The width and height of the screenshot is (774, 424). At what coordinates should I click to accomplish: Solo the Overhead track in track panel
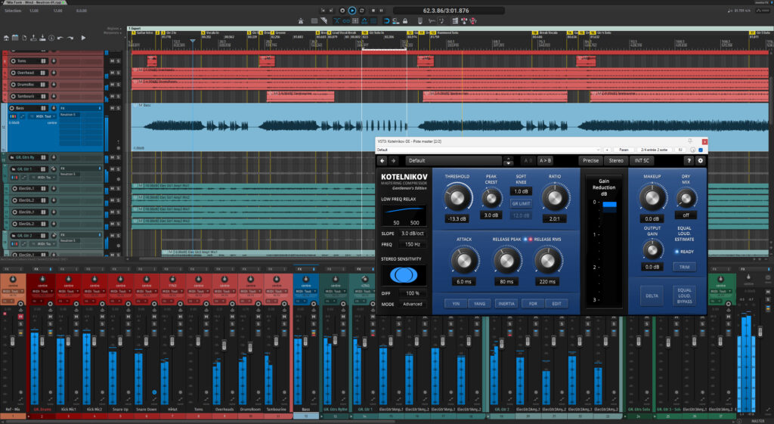119,73
